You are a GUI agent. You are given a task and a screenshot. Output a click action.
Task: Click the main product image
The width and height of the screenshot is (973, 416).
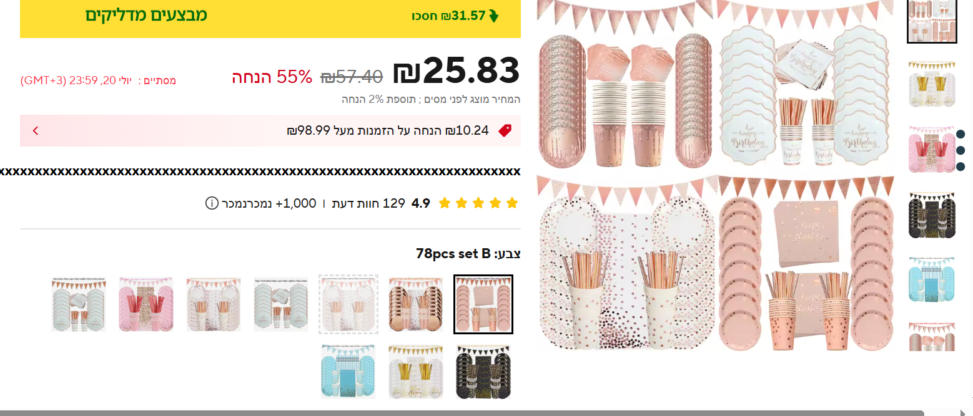click(x=716, y=176)
